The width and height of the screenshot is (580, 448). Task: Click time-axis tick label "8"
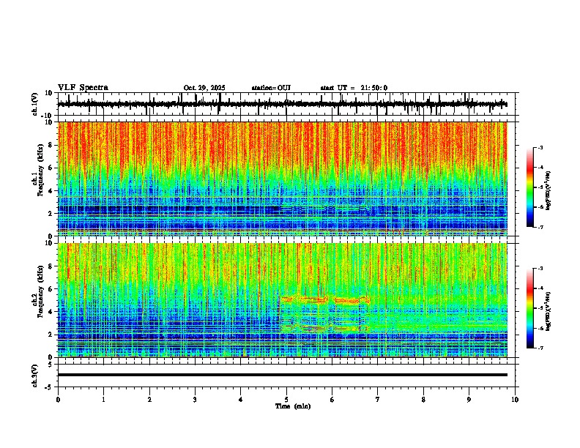click(423, 400)
